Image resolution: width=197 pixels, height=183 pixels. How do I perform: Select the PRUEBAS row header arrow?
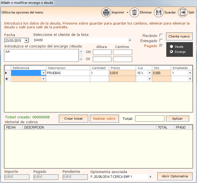tap(8, 73)
